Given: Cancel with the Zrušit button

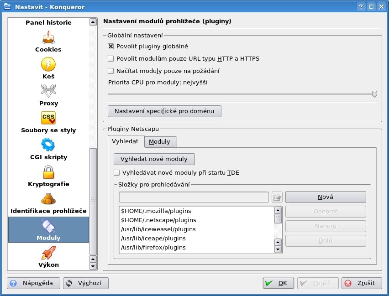Looking at the screenshot, I should pos(362,283).
